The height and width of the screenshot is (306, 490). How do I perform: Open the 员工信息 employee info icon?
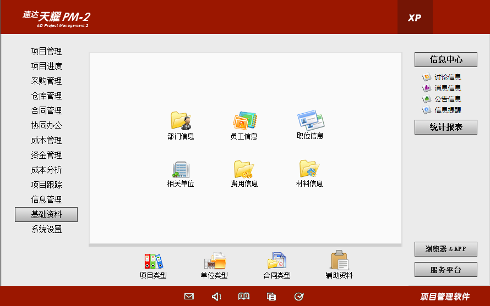(x=244, y=120)
